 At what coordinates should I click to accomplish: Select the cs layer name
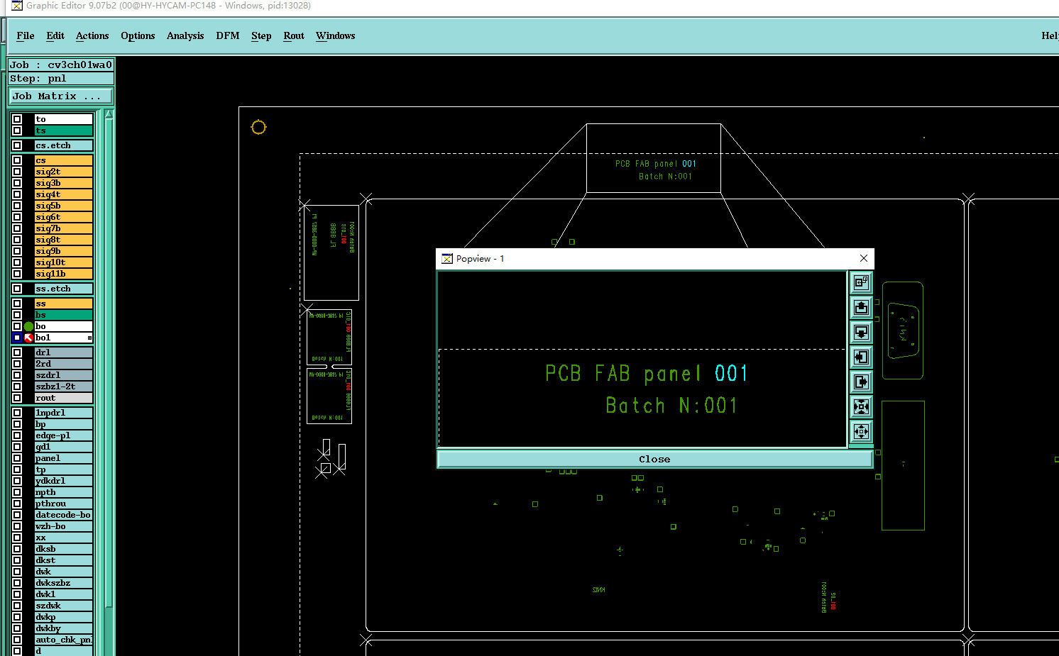point(64,160)
